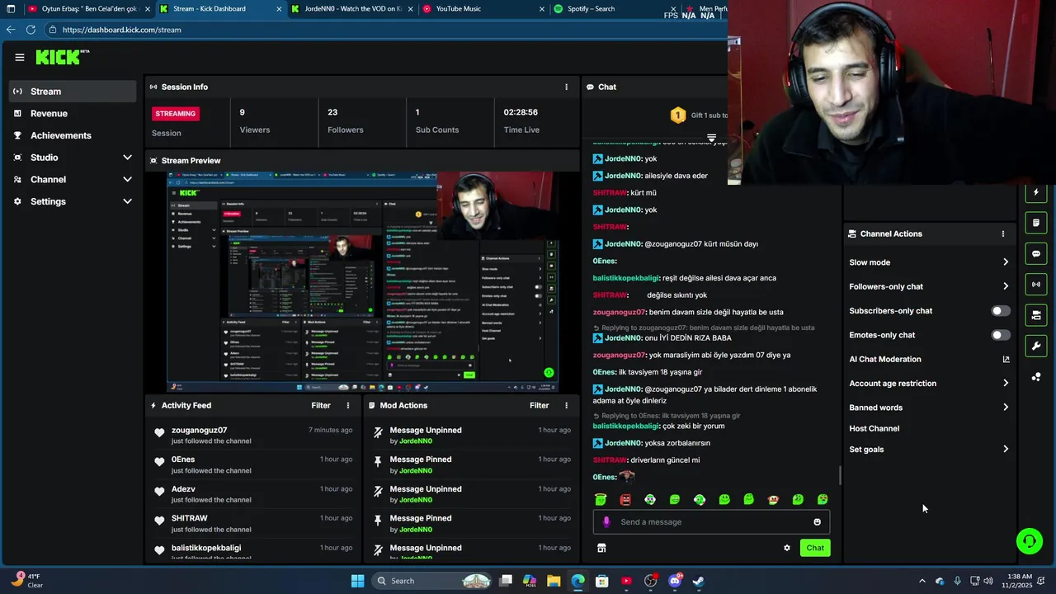Switch to JordeNN0 Watch the VOD tab
This screenshot has width=1056, height=594.
pyautogui.click(x=351, y=9)
